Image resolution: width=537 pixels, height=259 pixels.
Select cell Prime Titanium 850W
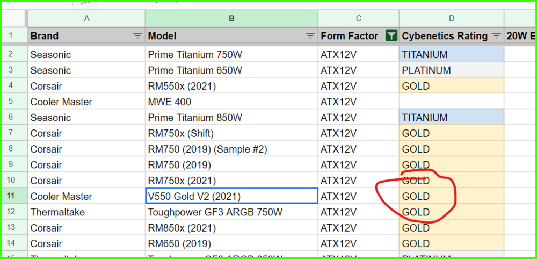(x=231, y=117)
